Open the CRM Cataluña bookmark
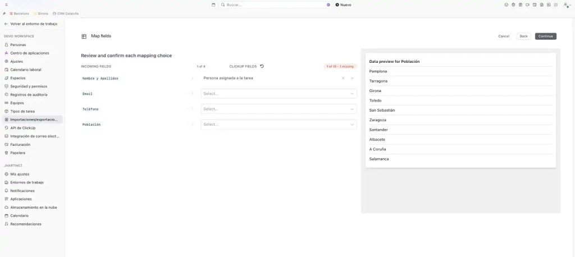Viewport: 575px width, 257px height. (x=66, y=13)
